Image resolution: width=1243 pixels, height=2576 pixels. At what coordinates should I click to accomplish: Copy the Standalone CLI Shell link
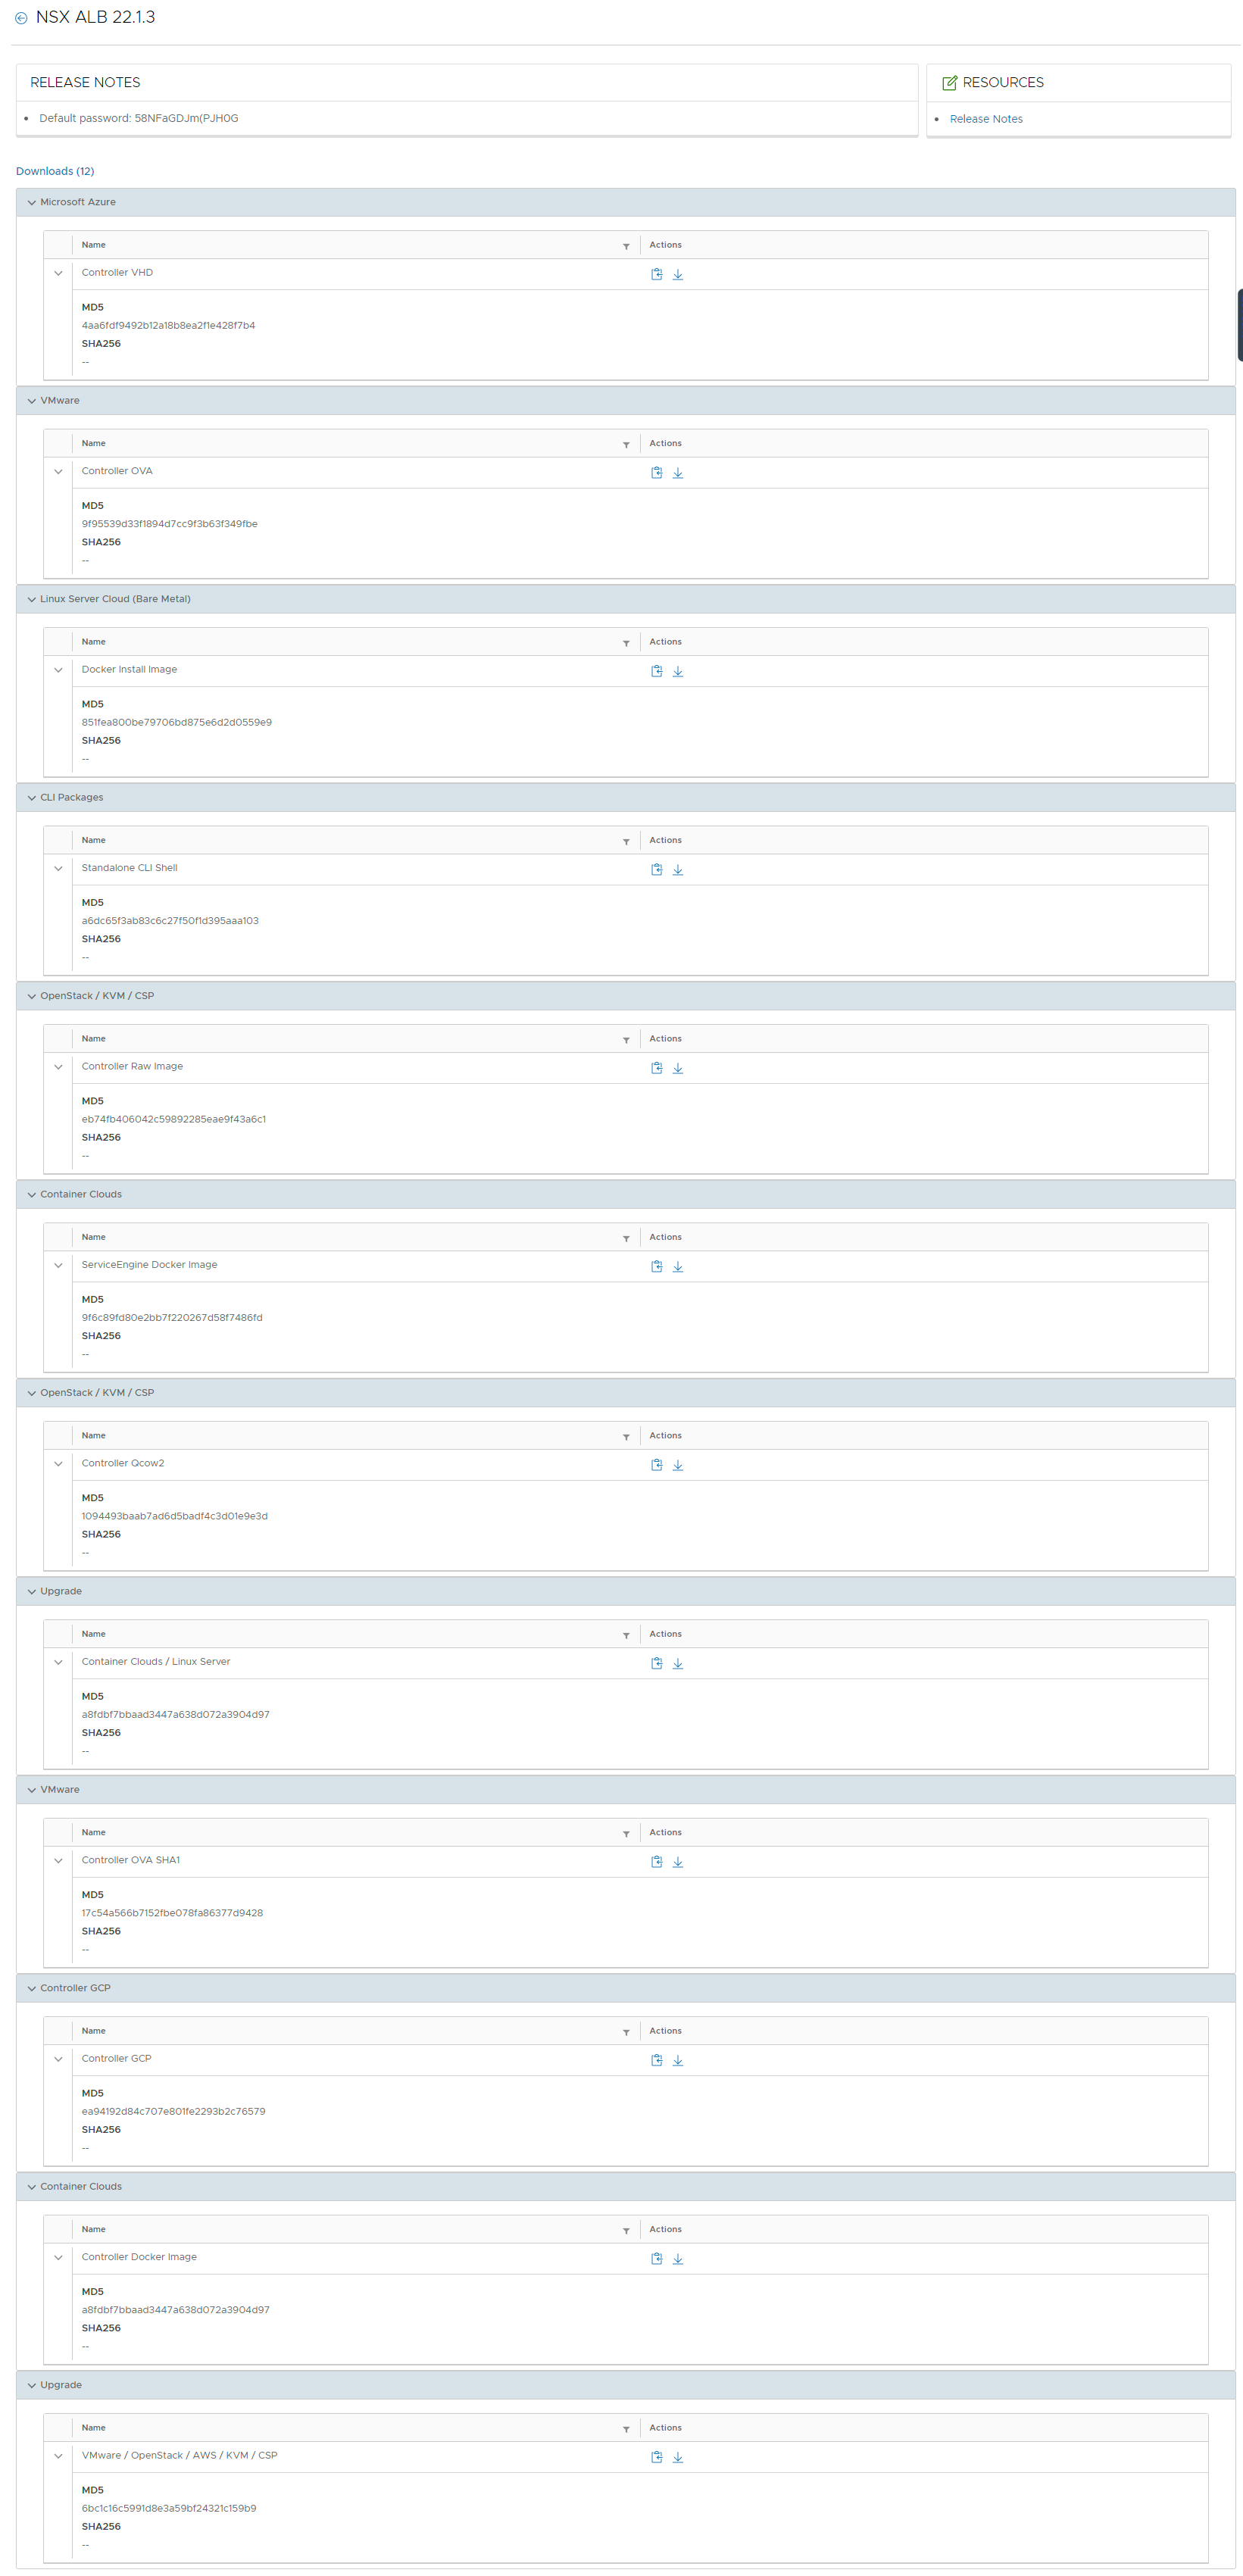[656, 869]
